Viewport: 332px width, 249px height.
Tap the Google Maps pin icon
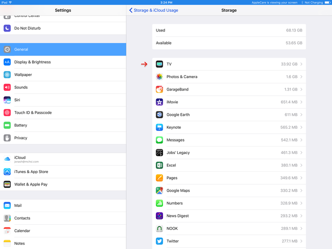pos(159,190)
